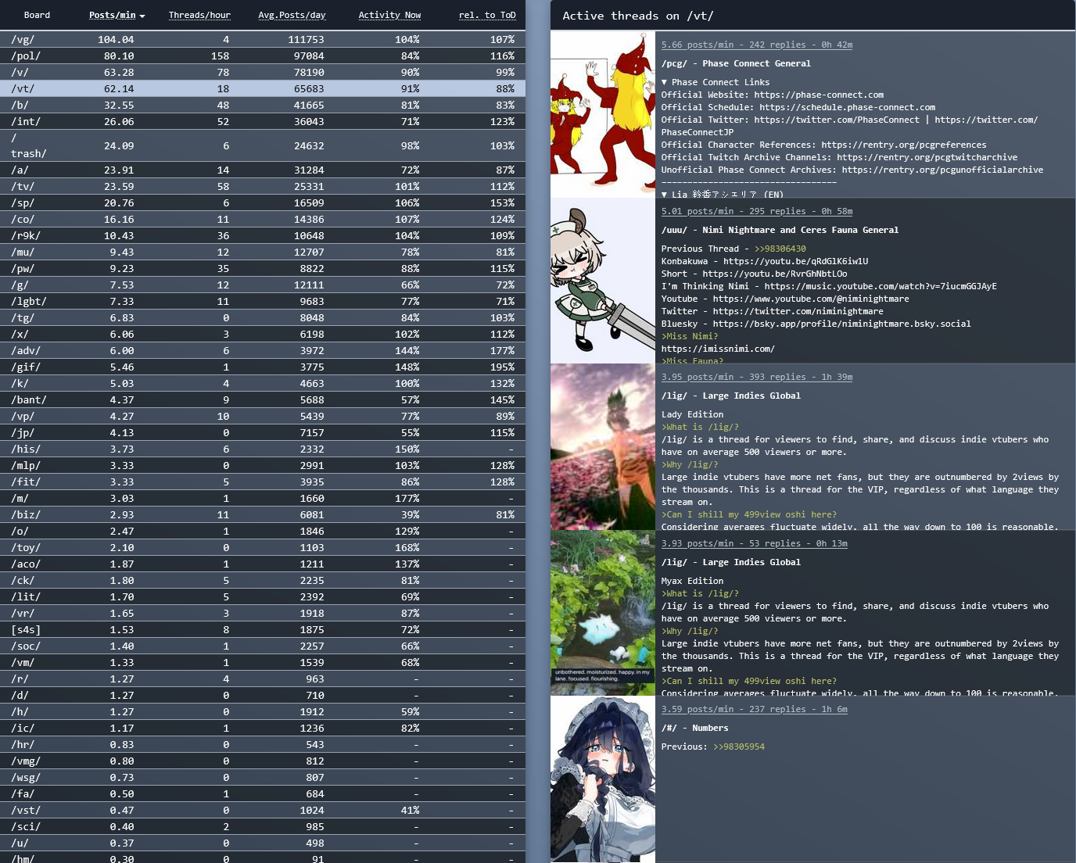Sort table by Posts/min column
The width and height of the screenshot is (1076, 863).
117,15
